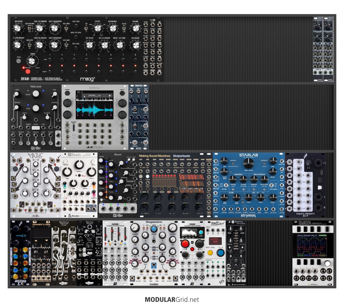Select the left 4xM Mix module
Image resolution: width=344 pixels, height=305 pixels.
[x=318, y=49]
